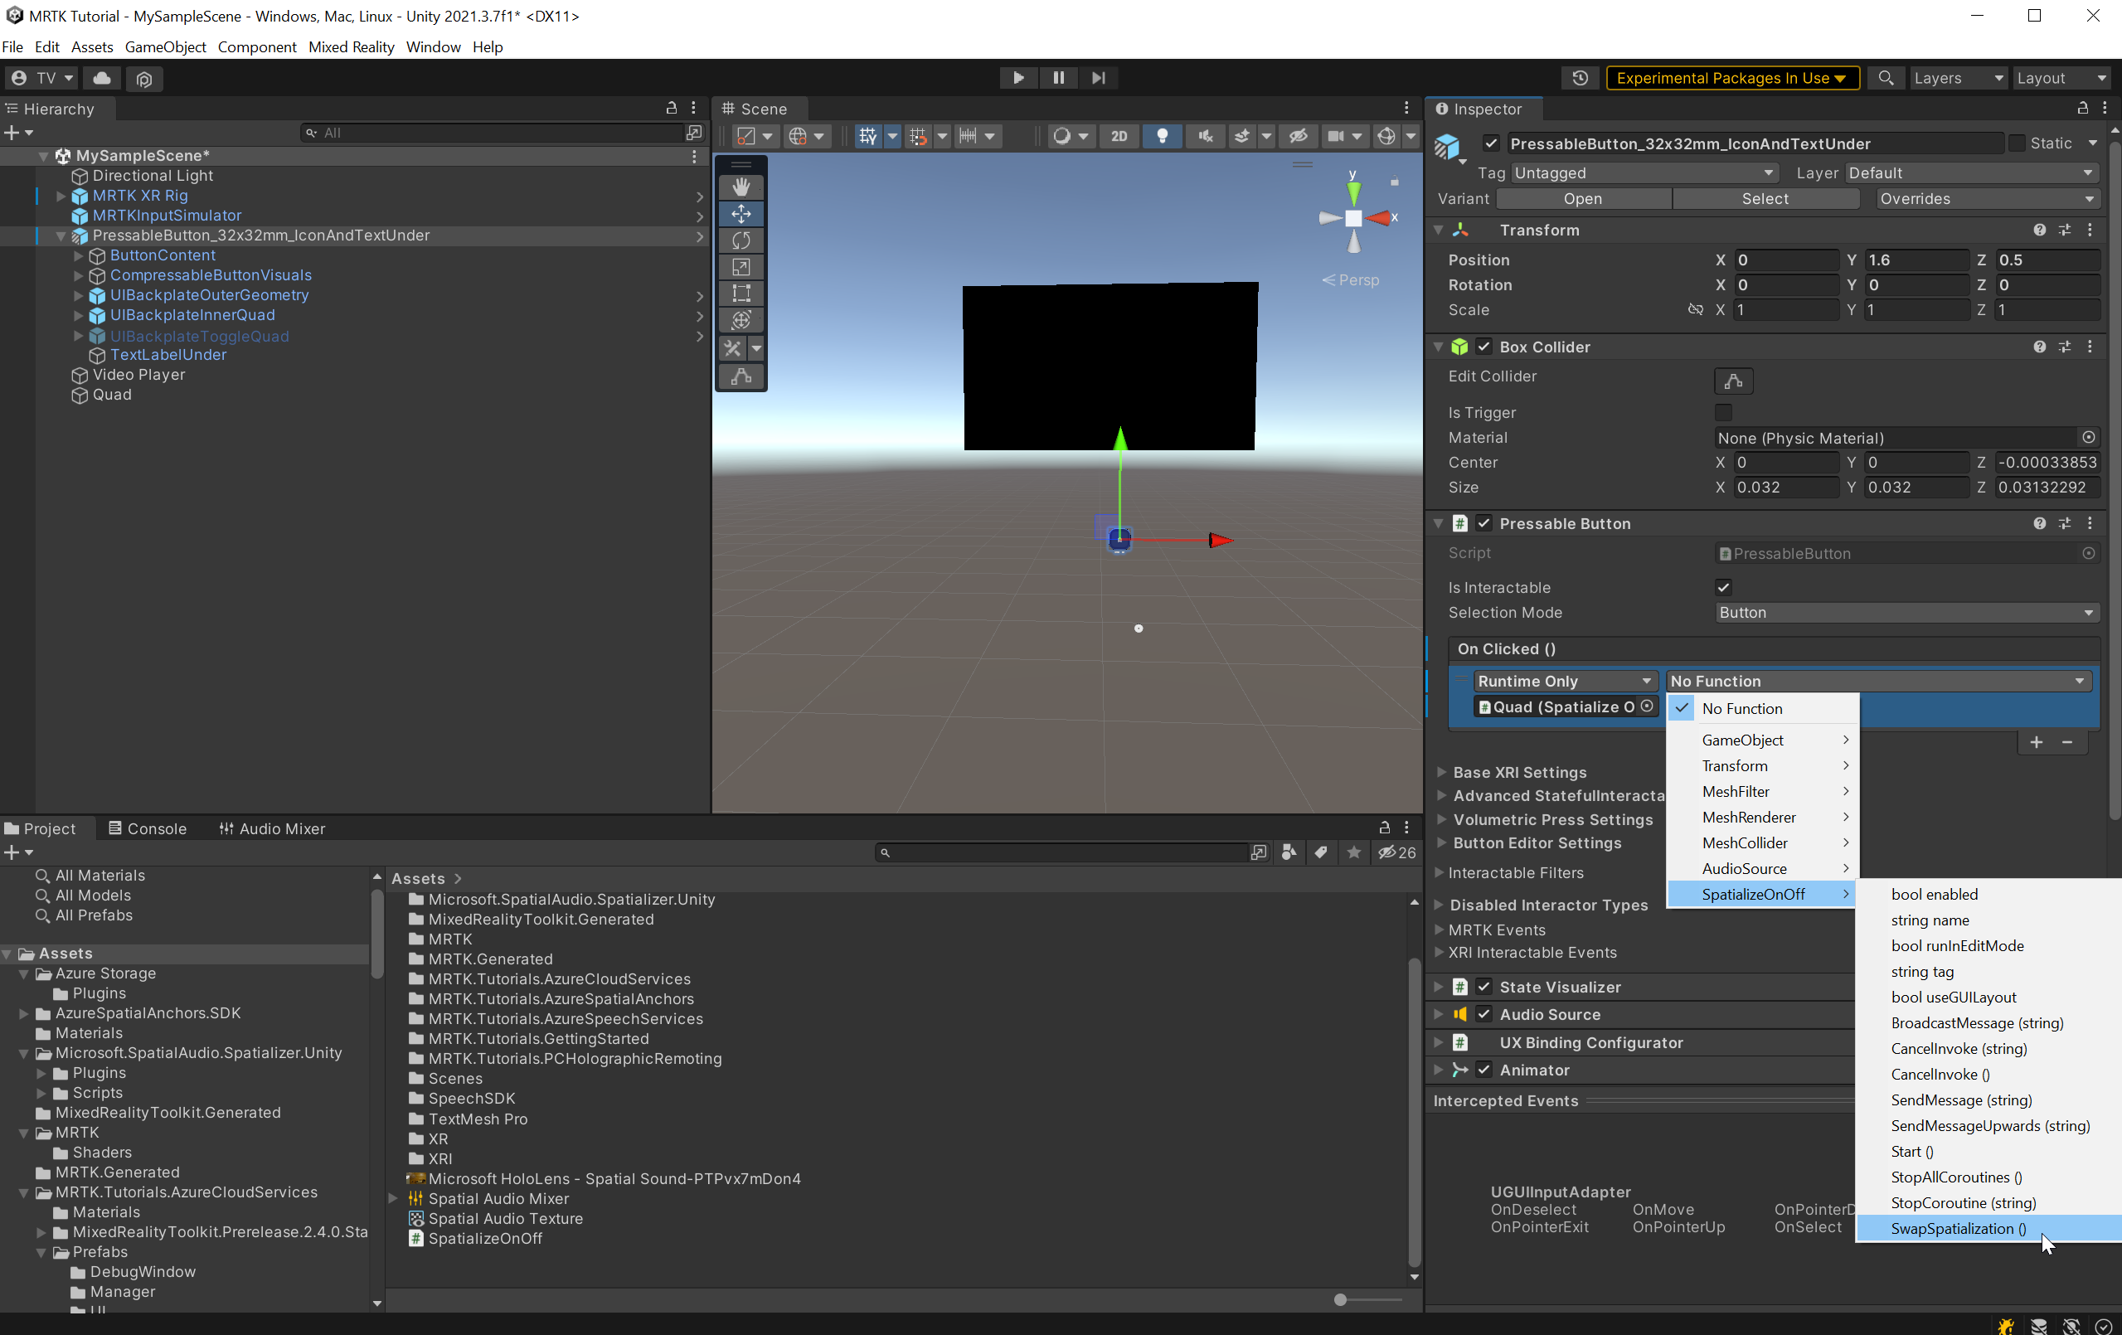The image size is (2122, 1335).
Task: Toggle the Is Trigger checkbox
Action: [x=1724, y=412]
